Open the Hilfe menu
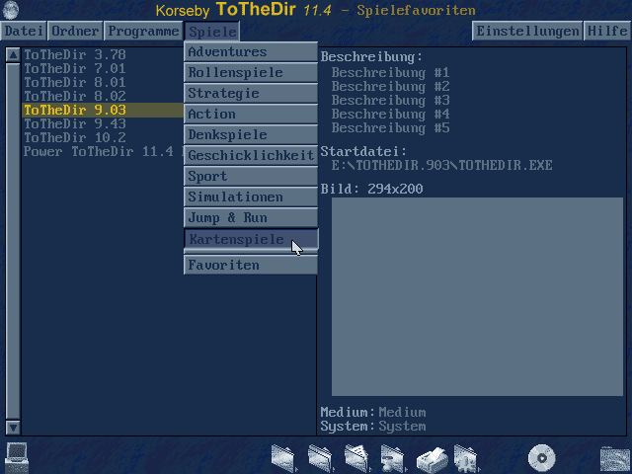 tap(607, 31)
